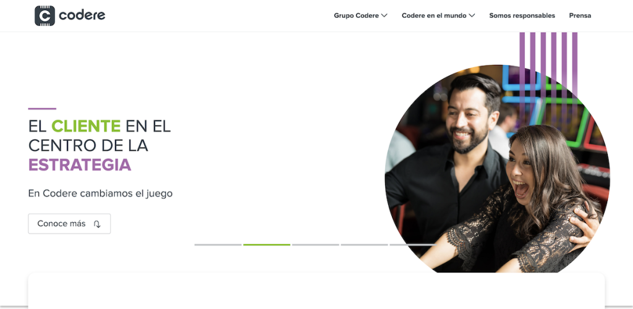
Task: Click the purple ESTRATEGIA word in the headline
Action: pyautogui.click(x=80, y=165)
